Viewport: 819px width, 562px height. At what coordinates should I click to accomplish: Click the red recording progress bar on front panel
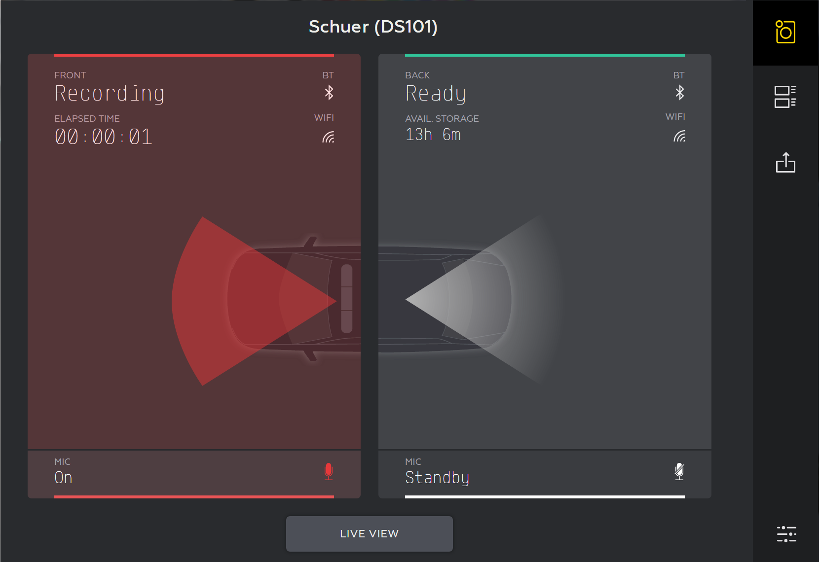pyautogui.click(x=194, y=55)
